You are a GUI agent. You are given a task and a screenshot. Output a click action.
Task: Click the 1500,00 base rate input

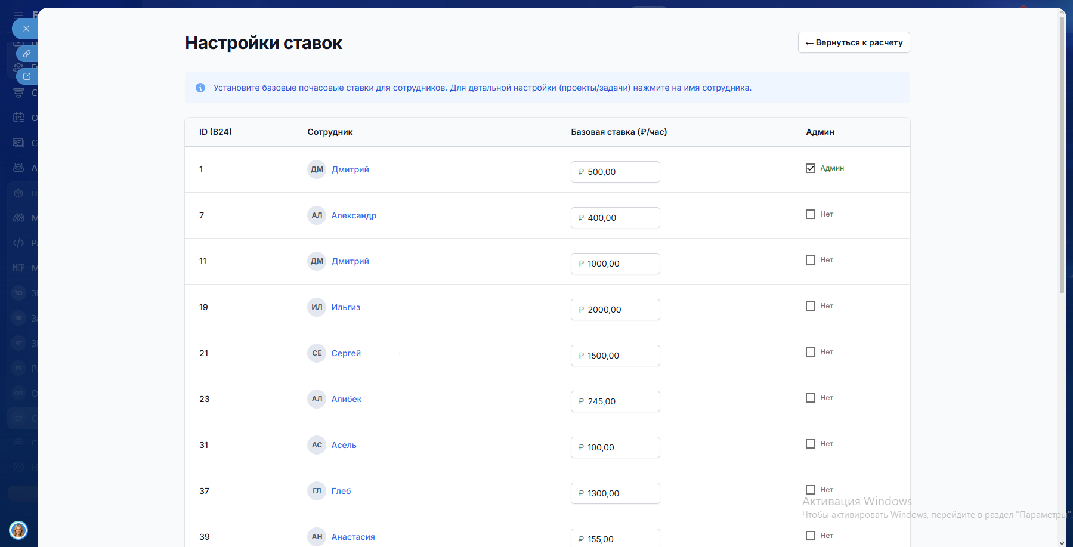[x=616, y=356]
